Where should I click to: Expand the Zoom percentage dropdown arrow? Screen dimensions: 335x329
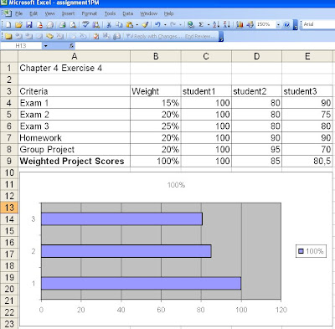coord(278,25)
